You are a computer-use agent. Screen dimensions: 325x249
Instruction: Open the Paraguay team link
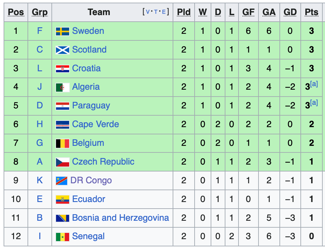[91, 106]
